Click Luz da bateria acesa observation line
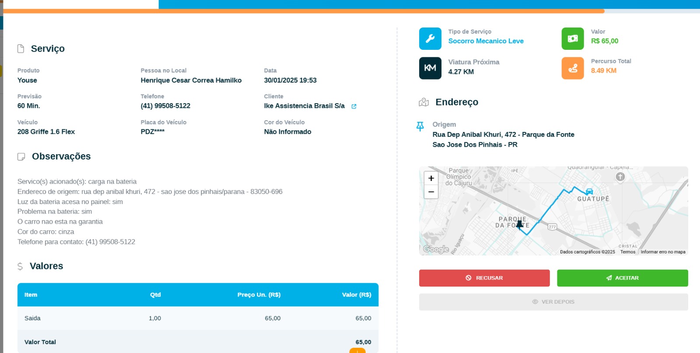Screen dimensions: 700x353 [70, 202]
